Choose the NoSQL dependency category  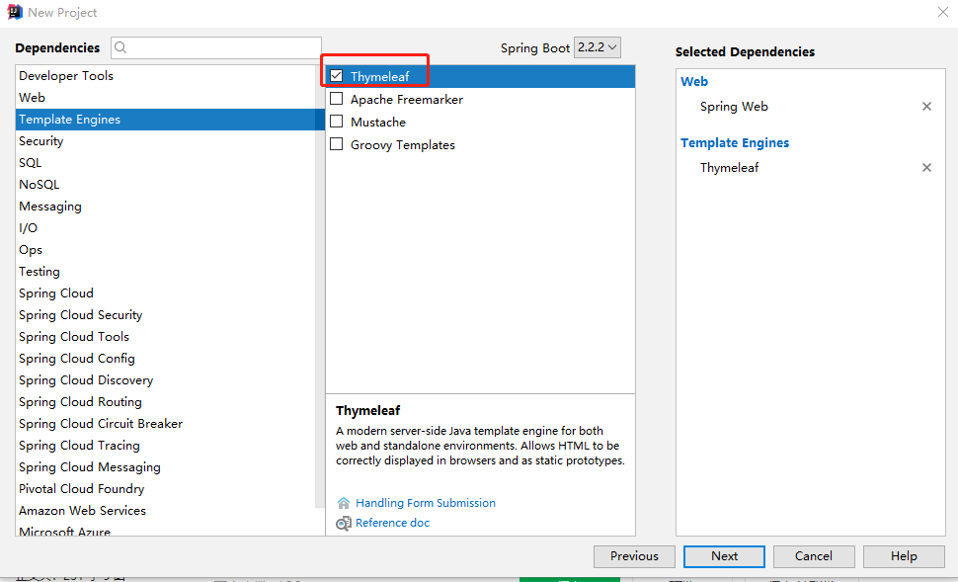click(40, 185)
